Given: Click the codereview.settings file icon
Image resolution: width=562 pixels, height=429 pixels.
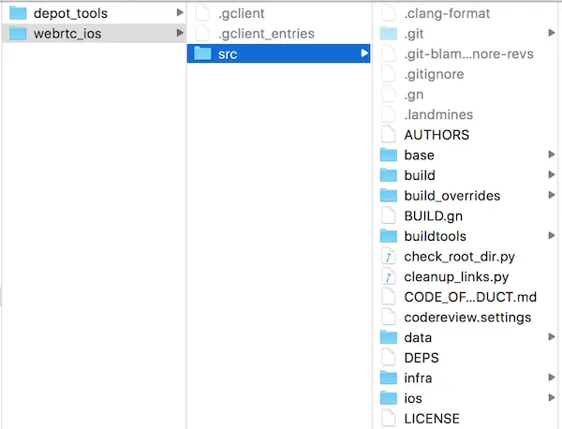Looking at the screenshot, I should coord(389,318).
